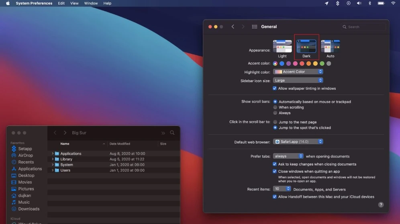Select When scrolling scroll bar option
Viewport: 400px width, 224px height.
(275, 107)
